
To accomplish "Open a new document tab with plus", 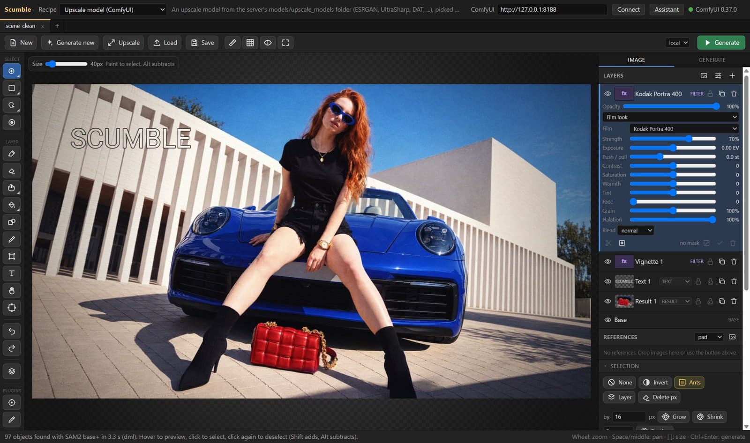I will 57,26.
